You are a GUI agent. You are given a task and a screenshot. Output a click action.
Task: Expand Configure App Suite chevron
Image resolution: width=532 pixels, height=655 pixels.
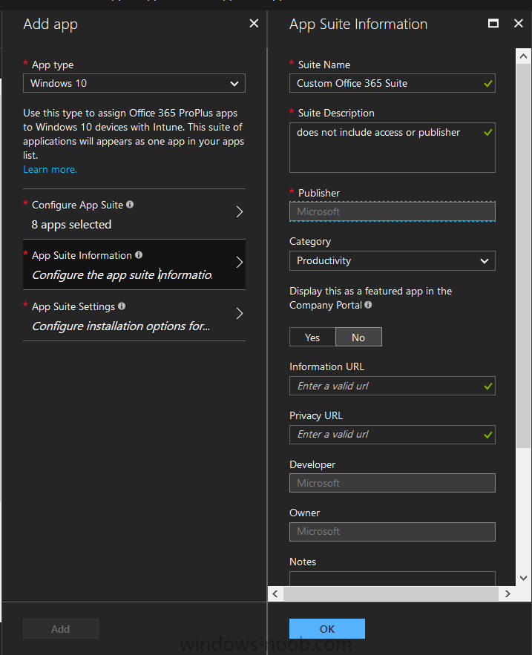(x=240, y=212)
